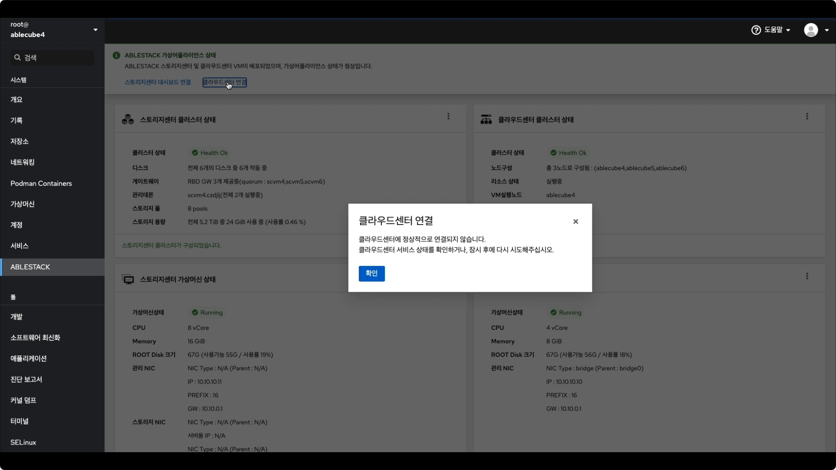Open kebab menu of the card below 클라우드센터 클러스터 상태
Image resolution: width=836 pixels, height=470 pixels.
(807, 276)
